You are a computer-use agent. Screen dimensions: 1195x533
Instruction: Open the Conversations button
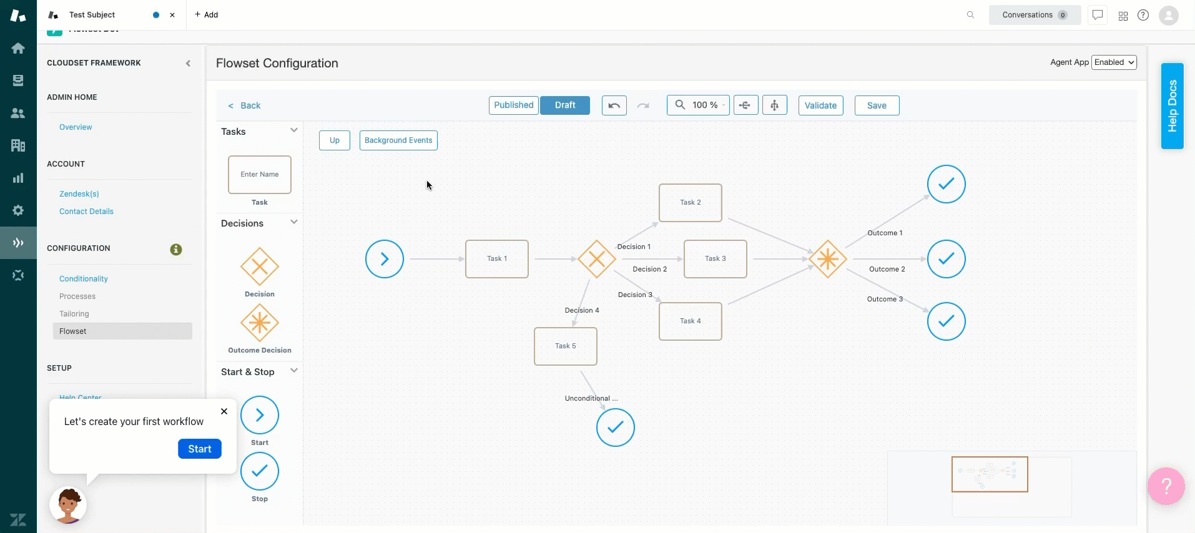click(1035, 15)
